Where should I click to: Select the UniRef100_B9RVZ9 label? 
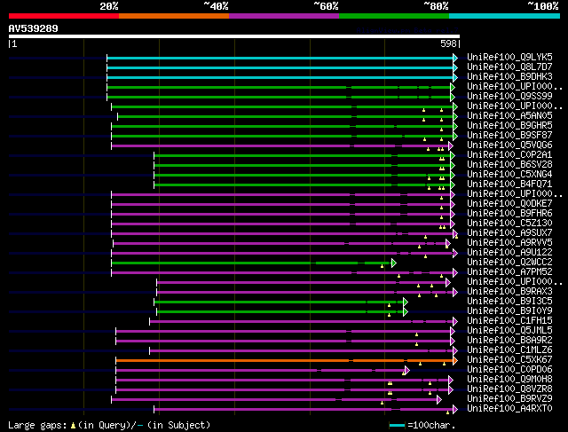509,399
